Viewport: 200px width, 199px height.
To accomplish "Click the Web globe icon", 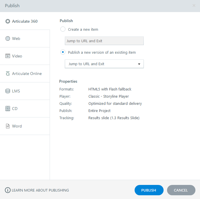I will (8, 38).
